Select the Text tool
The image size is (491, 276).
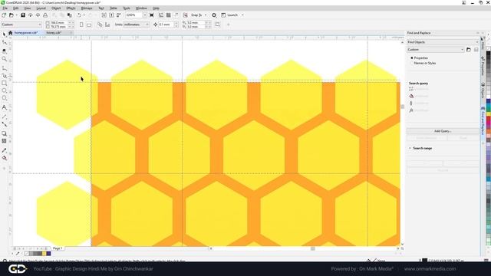point(4,107)
